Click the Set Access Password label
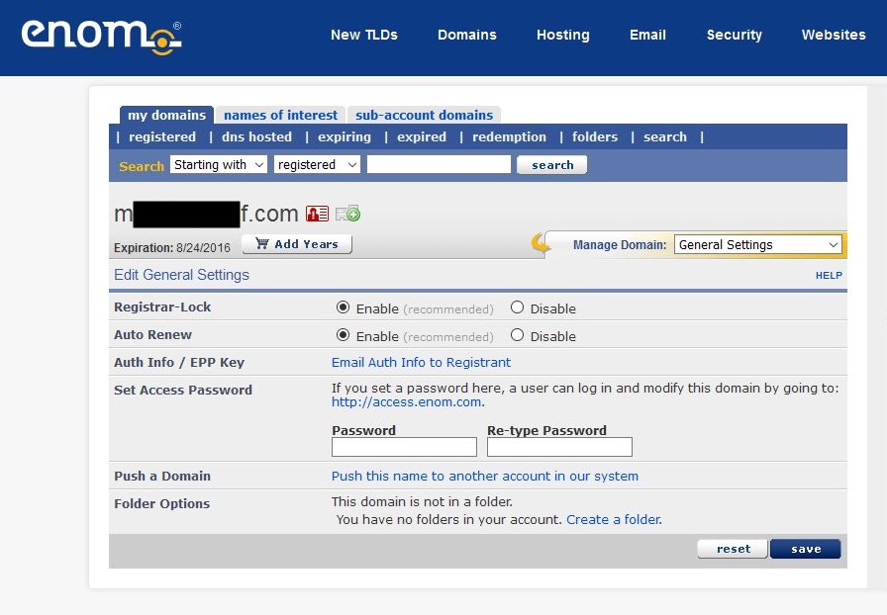The image size is (887, 615). pyautogui.click(x=183, y=390)
